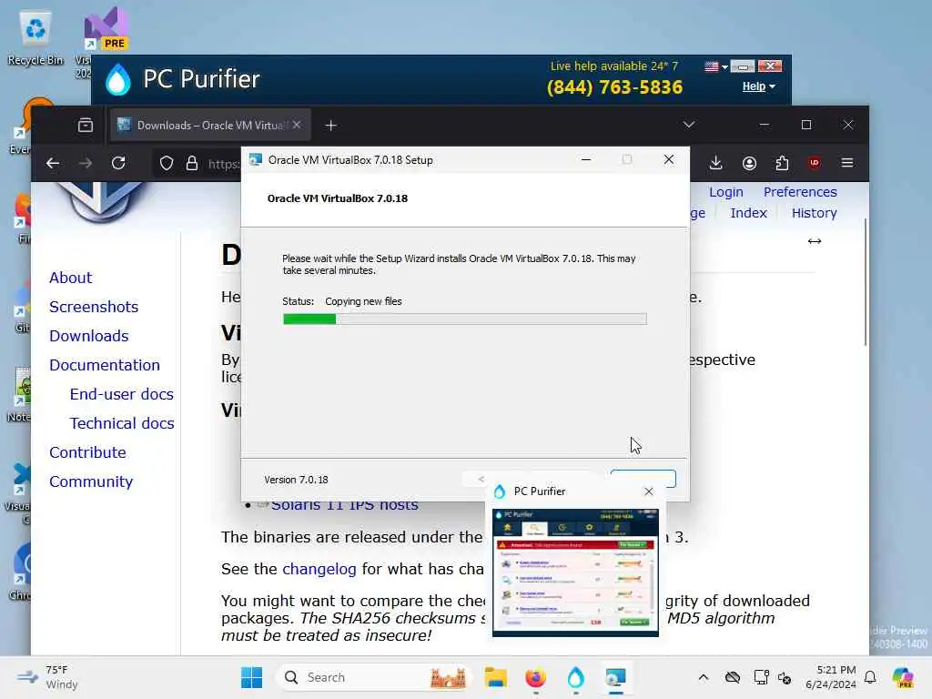Close the PC Purifier taskbar preview
This screenshot has width=932, height=699.
648,491
